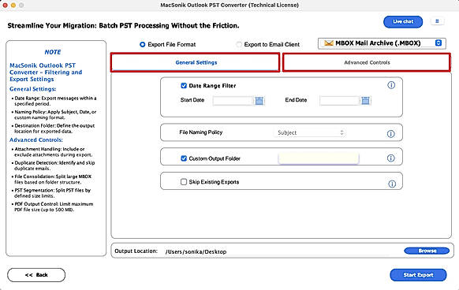
Task: Click the output path /Users/sonika/Desktop
Action: click(196, 251)
